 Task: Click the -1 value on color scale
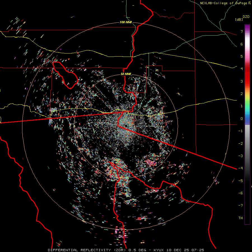coord(241,131)
